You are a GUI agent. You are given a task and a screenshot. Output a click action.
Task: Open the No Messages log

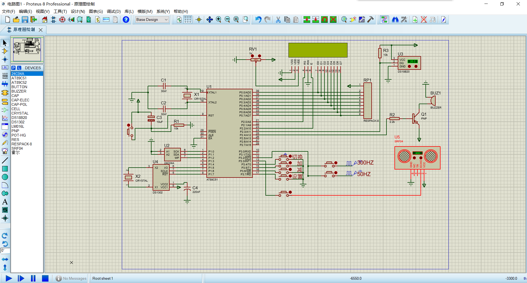[71, 278]
